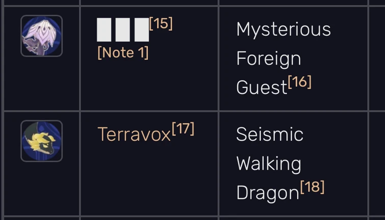Jump to footnote Note 1

pyautogui.click(x=123, y=53)
